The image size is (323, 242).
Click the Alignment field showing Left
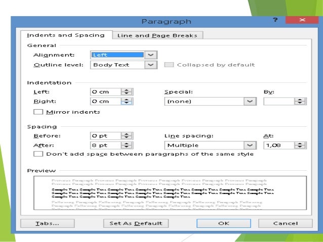pos(117,55)
